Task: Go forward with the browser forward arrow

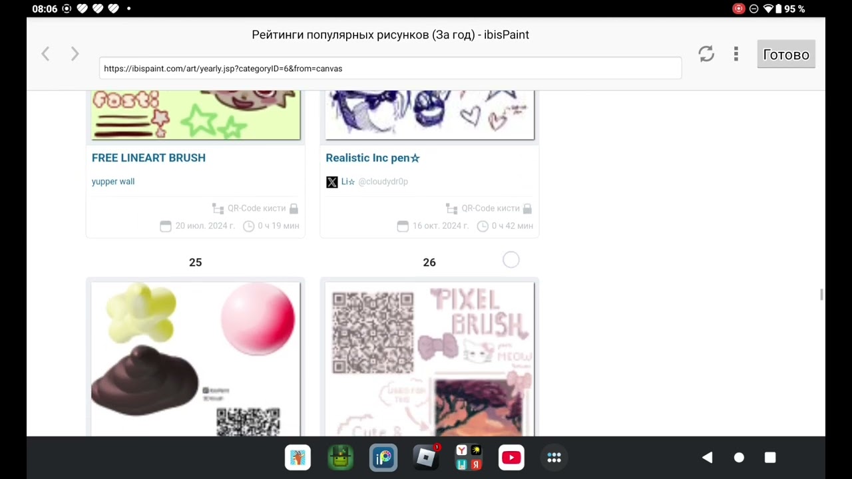Action: [75, 55]
